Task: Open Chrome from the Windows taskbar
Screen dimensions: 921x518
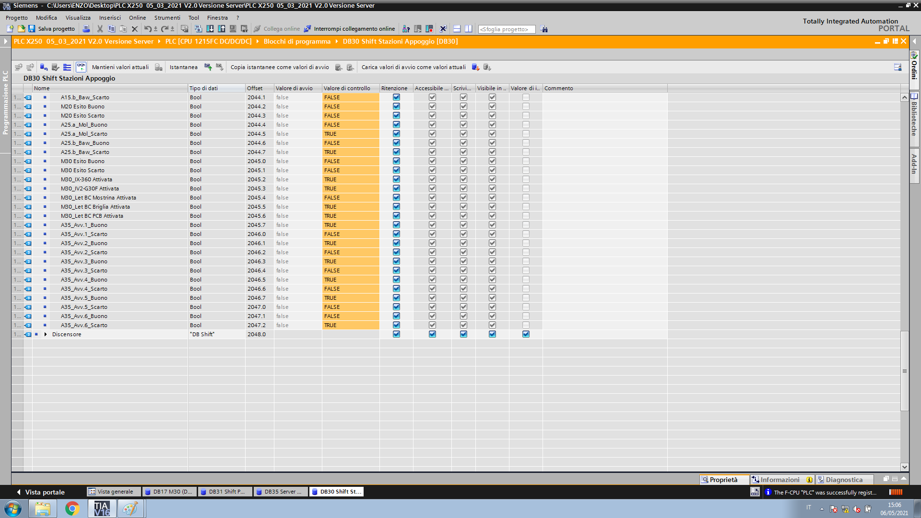Action: coord(72,508)
